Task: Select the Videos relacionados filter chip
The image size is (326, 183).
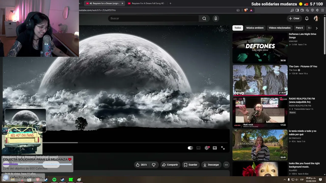Action: (x=280, y=28)
